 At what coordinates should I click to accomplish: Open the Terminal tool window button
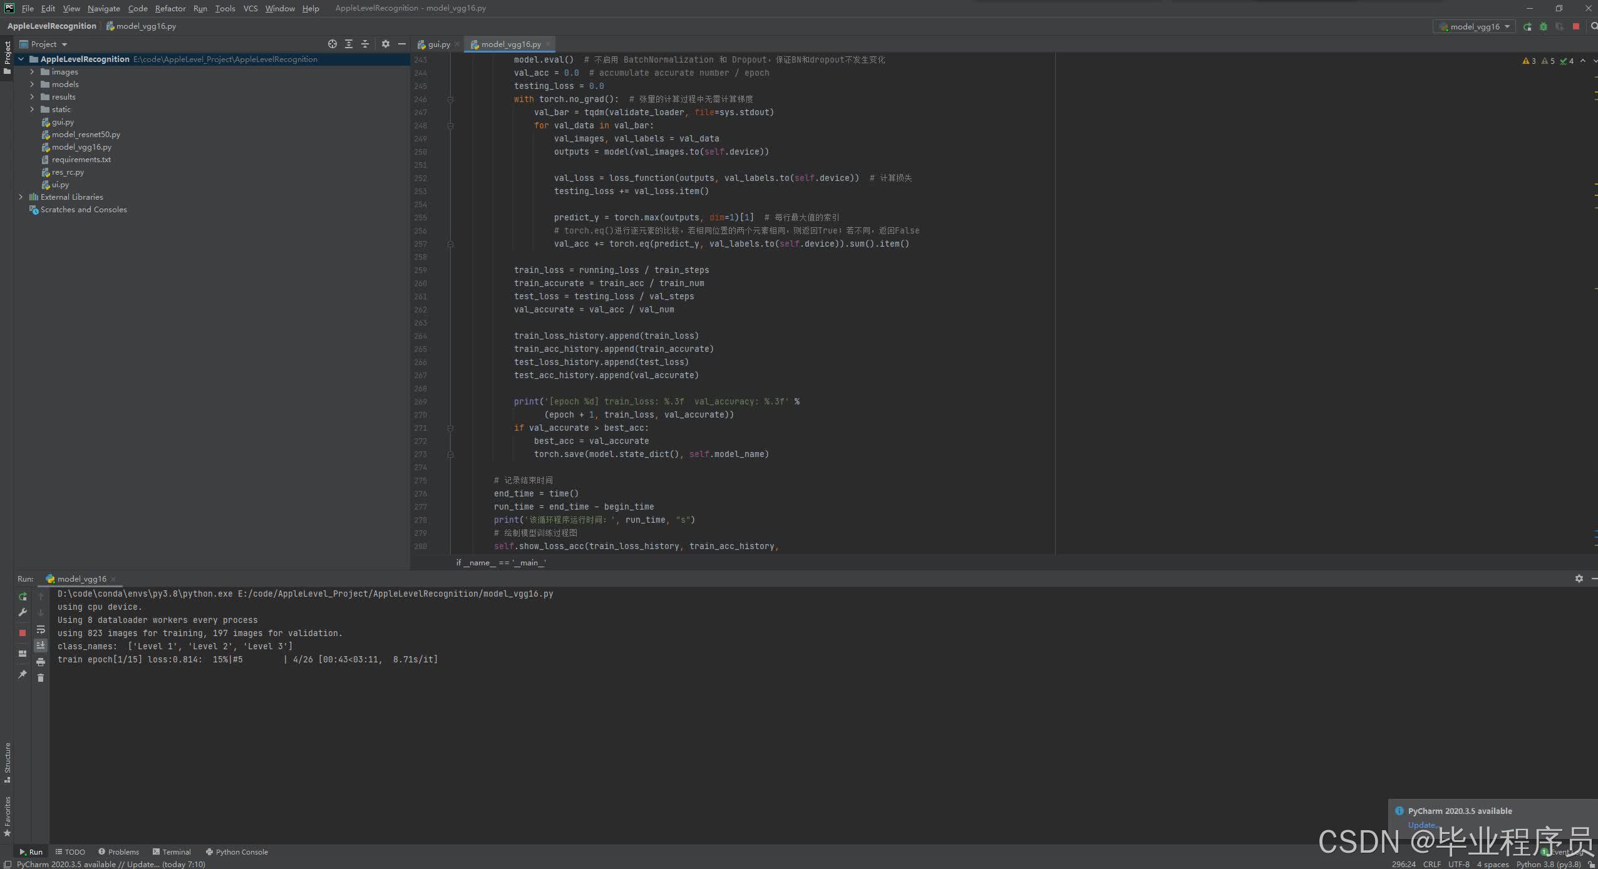point(172,851)
